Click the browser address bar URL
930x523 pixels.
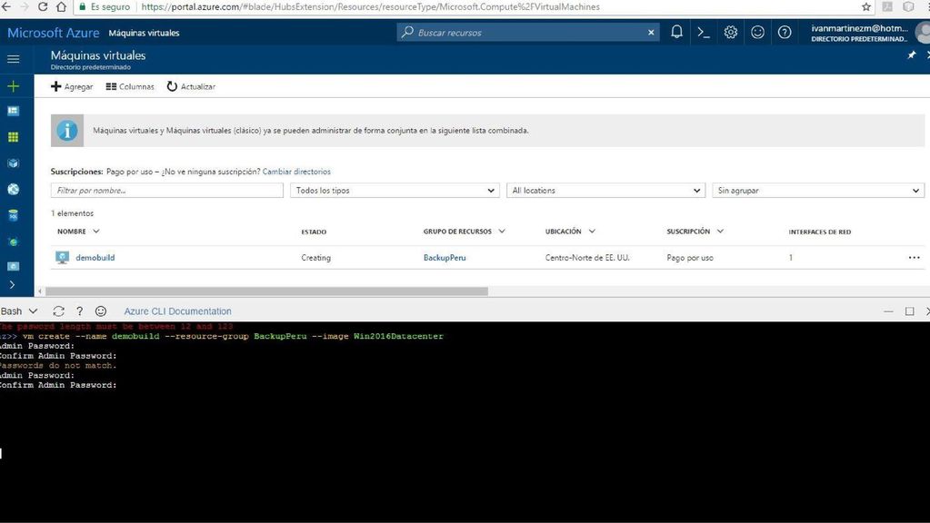coord(371,7)
